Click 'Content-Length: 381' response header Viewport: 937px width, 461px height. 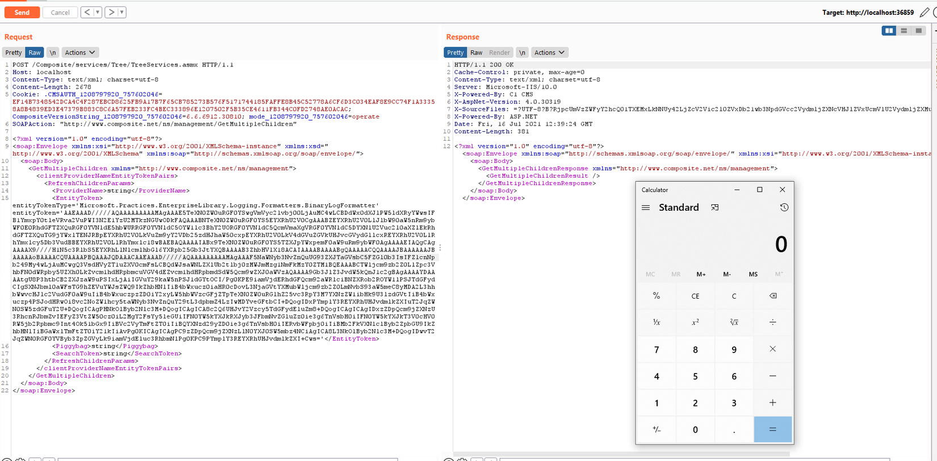(492, 131)
